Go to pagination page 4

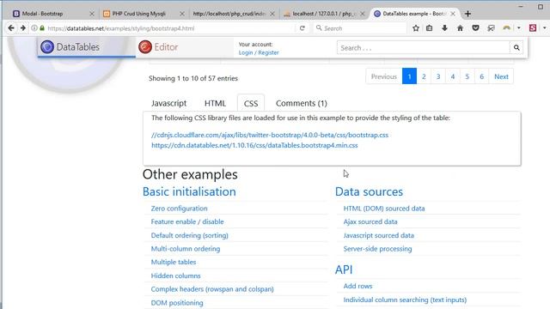point(453,76)
